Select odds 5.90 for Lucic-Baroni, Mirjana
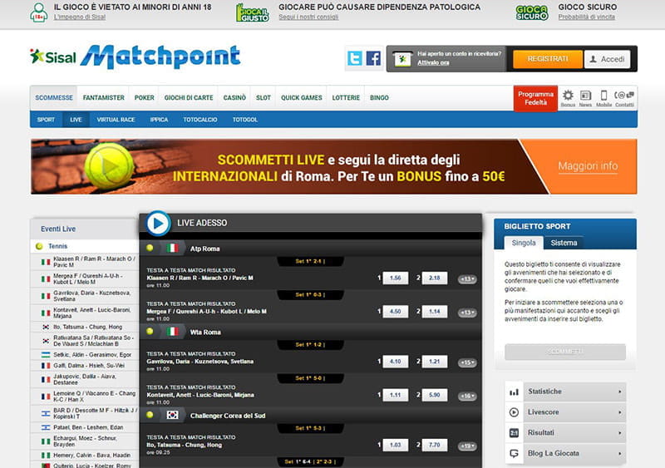The width and height of the screenshot is (665, 468). [434, 395]
